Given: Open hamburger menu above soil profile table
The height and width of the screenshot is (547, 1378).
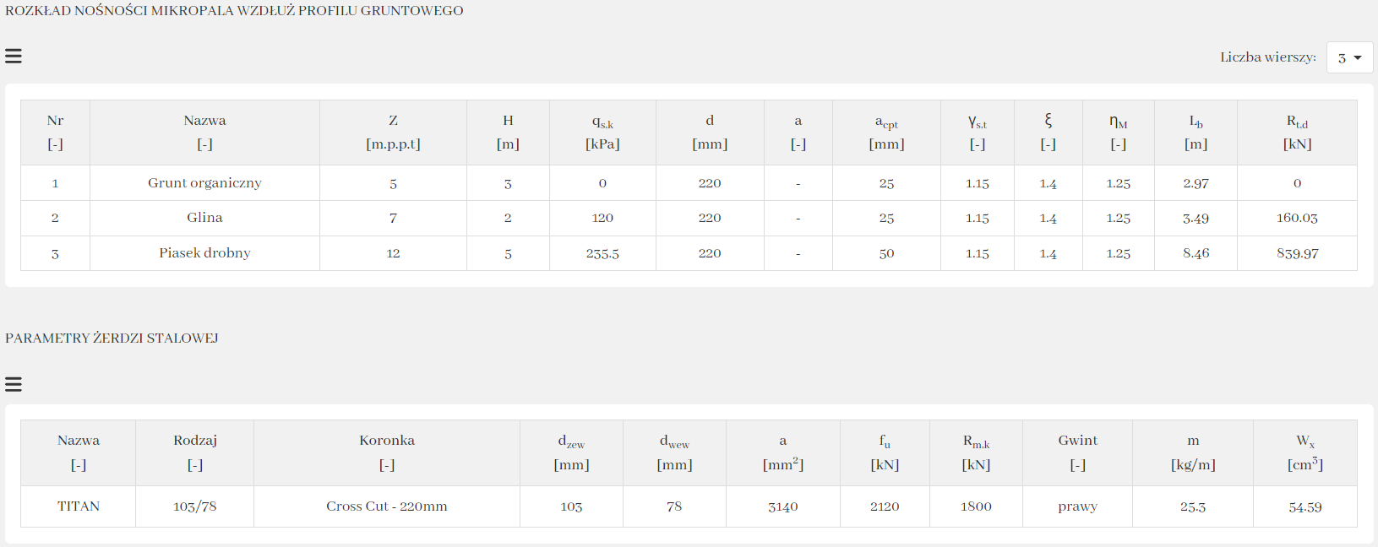Looking at the screenshot, I should 14,57.
